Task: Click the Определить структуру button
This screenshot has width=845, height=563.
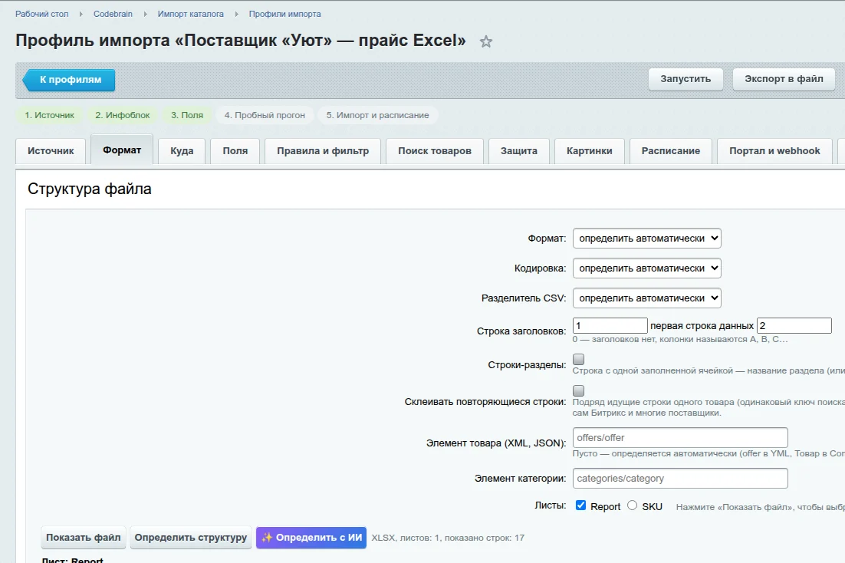Action: pos(191,538)
